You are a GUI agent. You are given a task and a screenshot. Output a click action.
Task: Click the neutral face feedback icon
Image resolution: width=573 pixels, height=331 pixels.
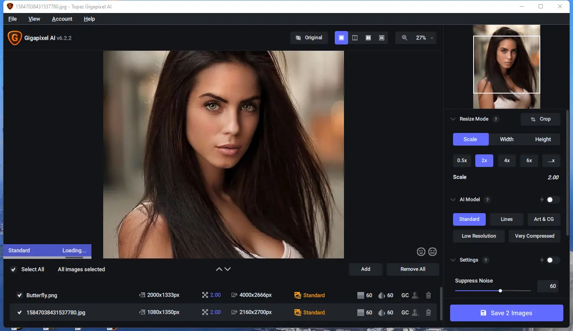(x=432, y=251)
